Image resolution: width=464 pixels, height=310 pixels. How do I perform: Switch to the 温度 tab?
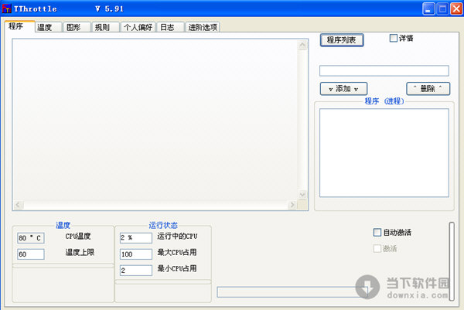(x=48, y=27)
